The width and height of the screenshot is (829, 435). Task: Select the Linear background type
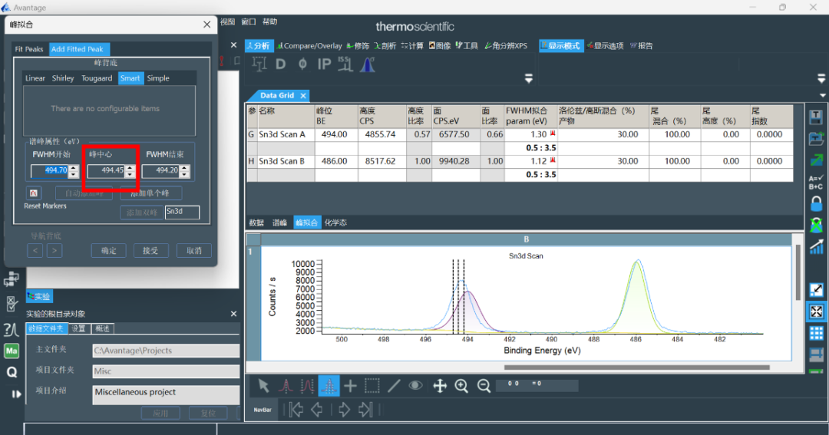pos(35,78)
